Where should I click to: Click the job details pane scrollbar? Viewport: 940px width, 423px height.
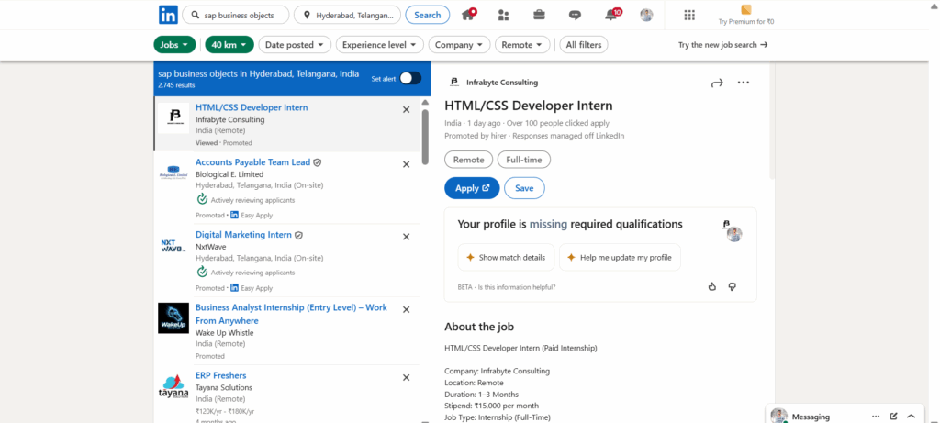coord(772,120)
